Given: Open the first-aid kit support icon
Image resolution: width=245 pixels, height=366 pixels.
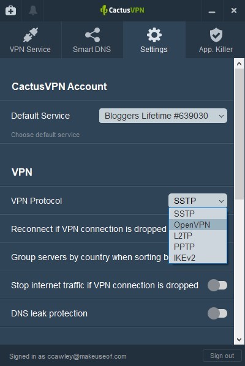Looking at the screenshot, I should click(11, 11).
